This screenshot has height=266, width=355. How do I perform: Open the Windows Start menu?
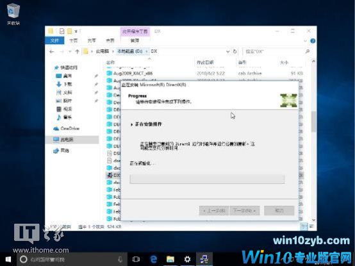[x=8, y=259]
